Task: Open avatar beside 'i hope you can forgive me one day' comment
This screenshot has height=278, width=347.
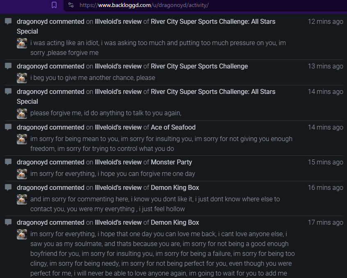Action: (x=22, y=174)
